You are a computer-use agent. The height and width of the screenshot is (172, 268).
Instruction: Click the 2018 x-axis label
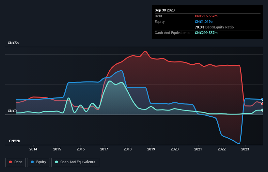[x=128, y=149]
